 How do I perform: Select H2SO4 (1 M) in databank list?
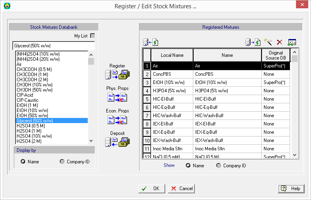click(x=51, y=131)
